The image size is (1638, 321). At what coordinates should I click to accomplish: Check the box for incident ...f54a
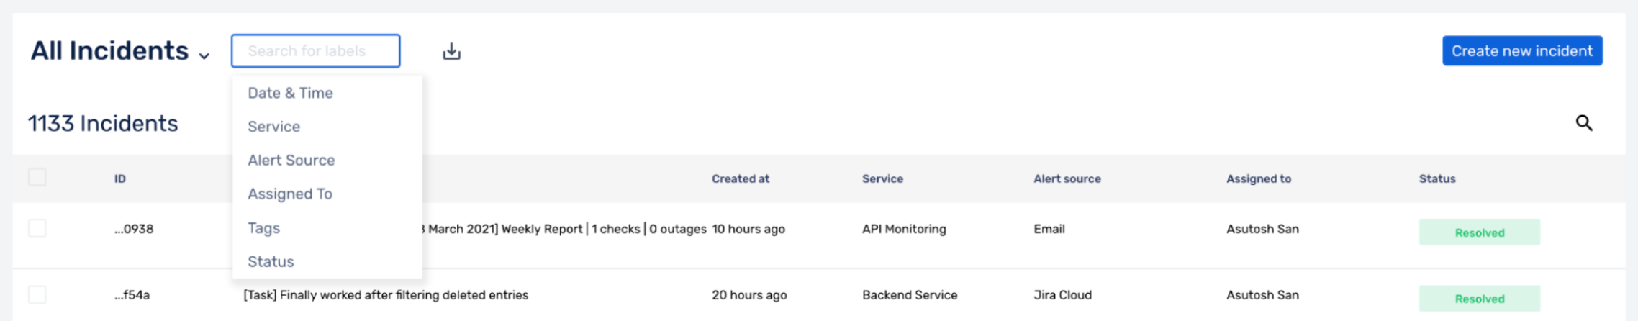(x=37, y=294)
